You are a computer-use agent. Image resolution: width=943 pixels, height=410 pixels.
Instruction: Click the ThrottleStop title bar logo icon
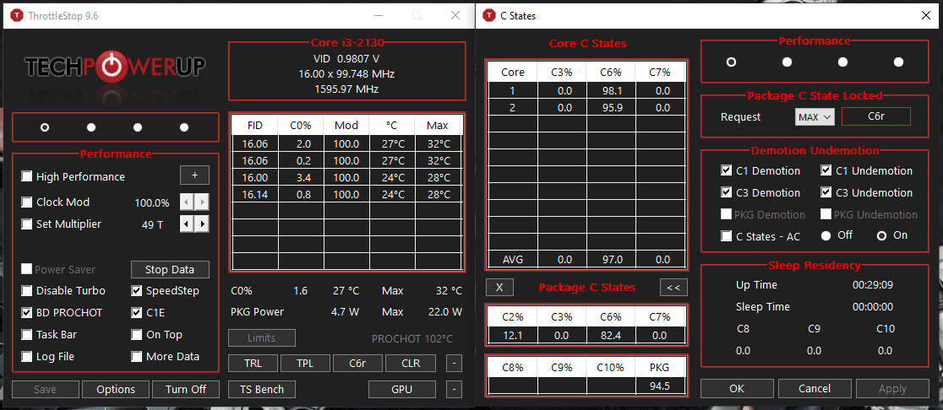17,16
